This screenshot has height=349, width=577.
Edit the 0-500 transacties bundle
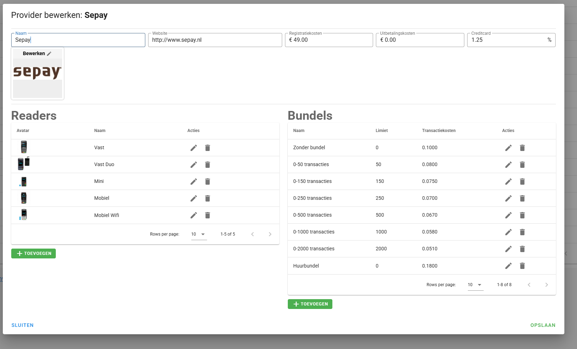pyautogui.click(x=509, y=215)
